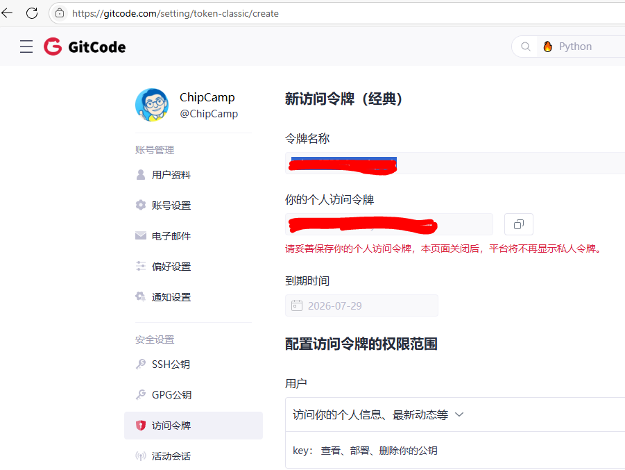Select 账号设置 in the sidebar
This screenshot has height=470, width=625.
(x=172, y=205)
